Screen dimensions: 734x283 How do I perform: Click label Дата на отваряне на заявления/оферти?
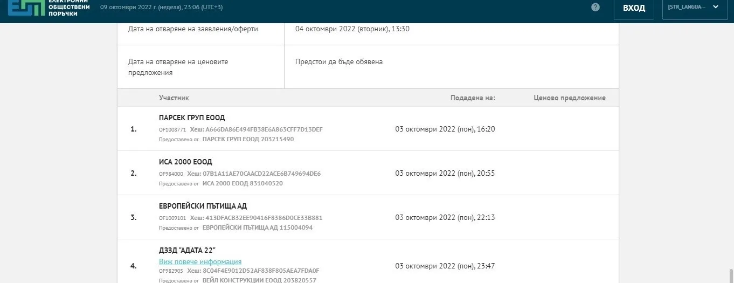(193, 29)
